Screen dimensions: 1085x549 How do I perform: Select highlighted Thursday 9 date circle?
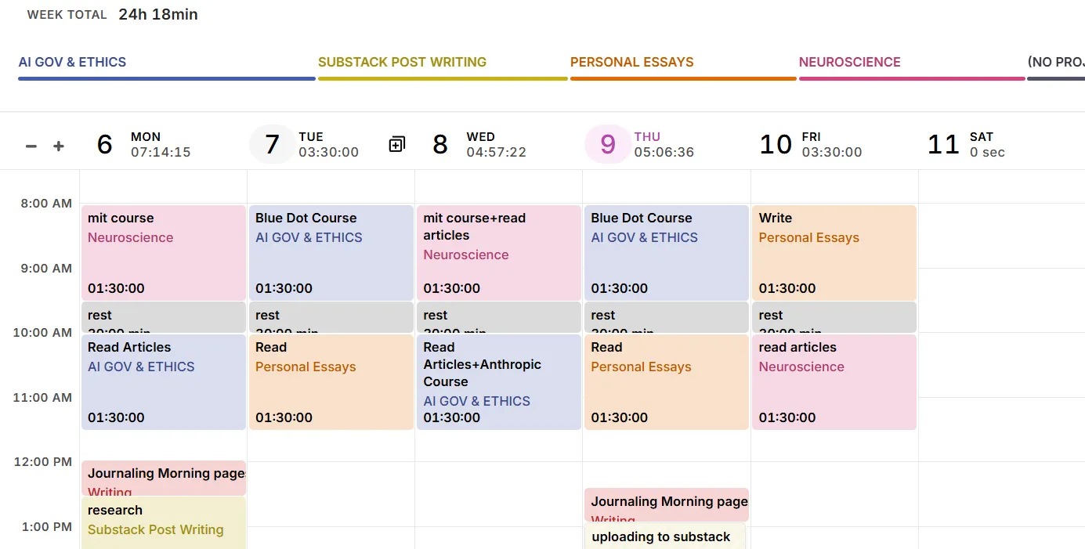tap(608, 144)
